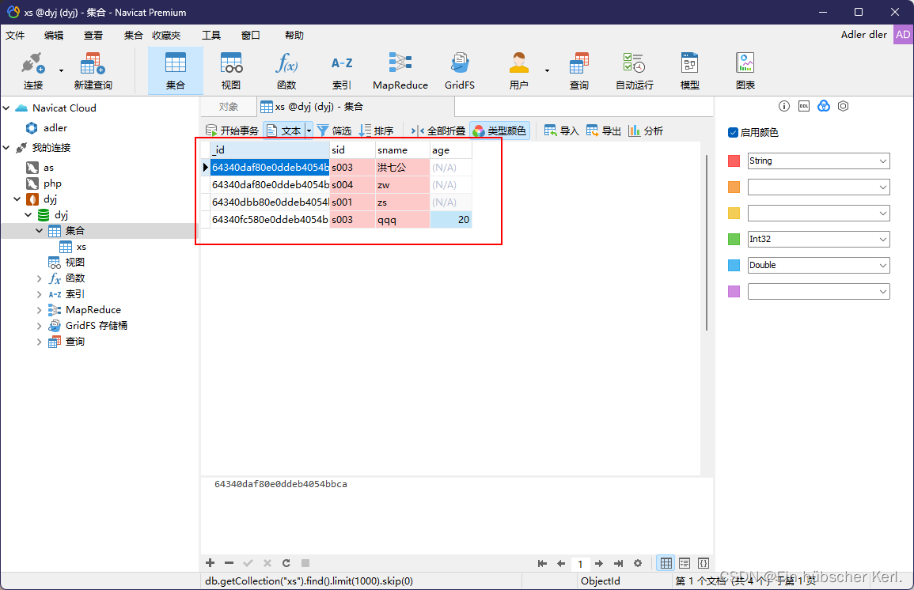Add a new document with plus icon
This screenshot has width=914, height=590.
click(x=210, y=562)
